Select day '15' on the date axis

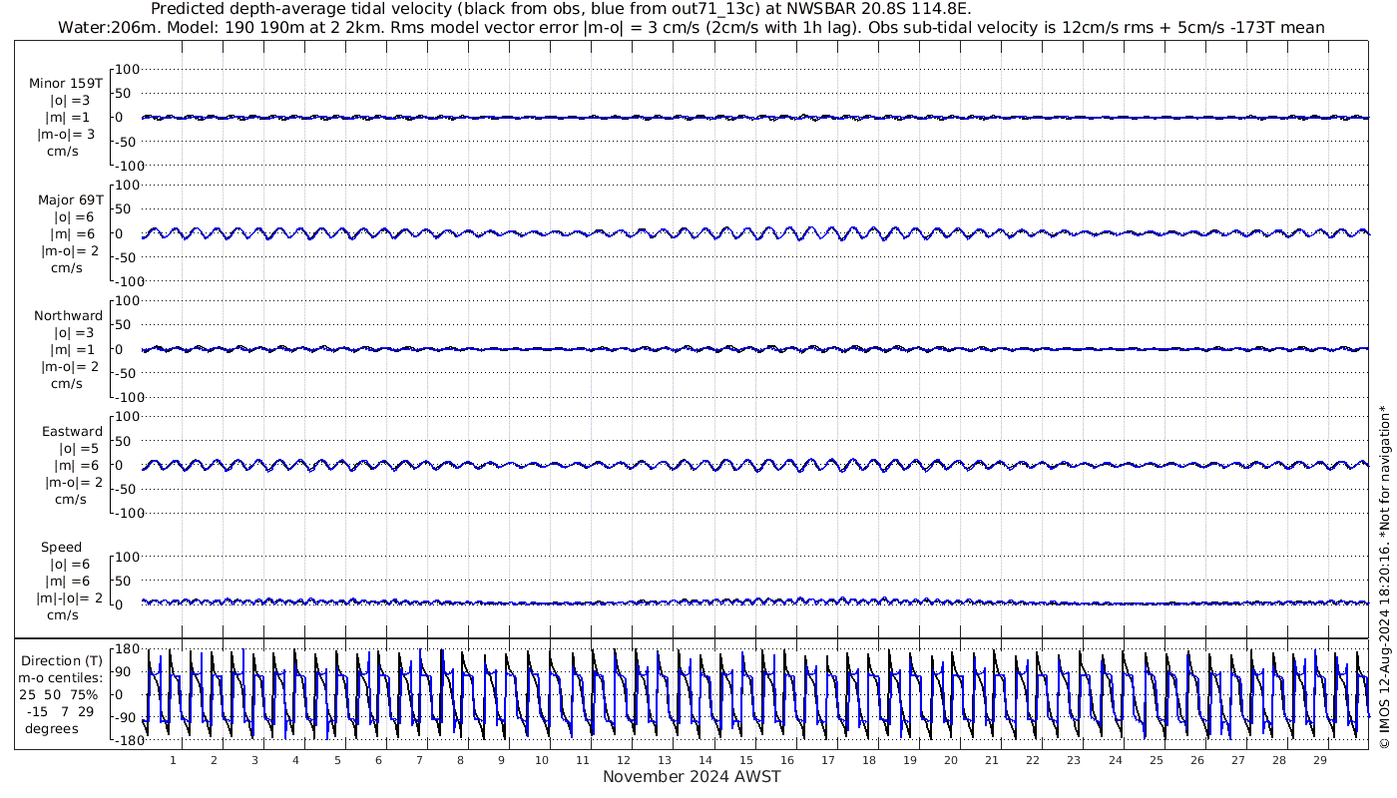pos(745,760)
